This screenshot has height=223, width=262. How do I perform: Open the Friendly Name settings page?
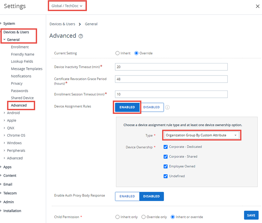23,54
